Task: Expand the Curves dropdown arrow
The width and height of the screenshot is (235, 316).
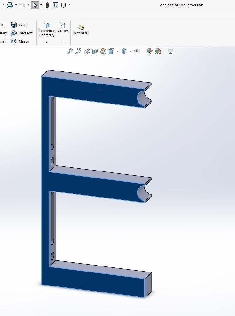Action: coord(63,42)
